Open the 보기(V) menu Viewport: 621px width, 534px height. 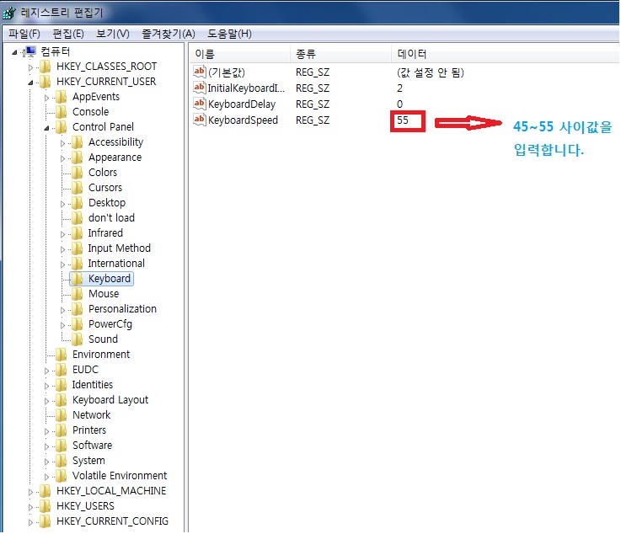113,34
